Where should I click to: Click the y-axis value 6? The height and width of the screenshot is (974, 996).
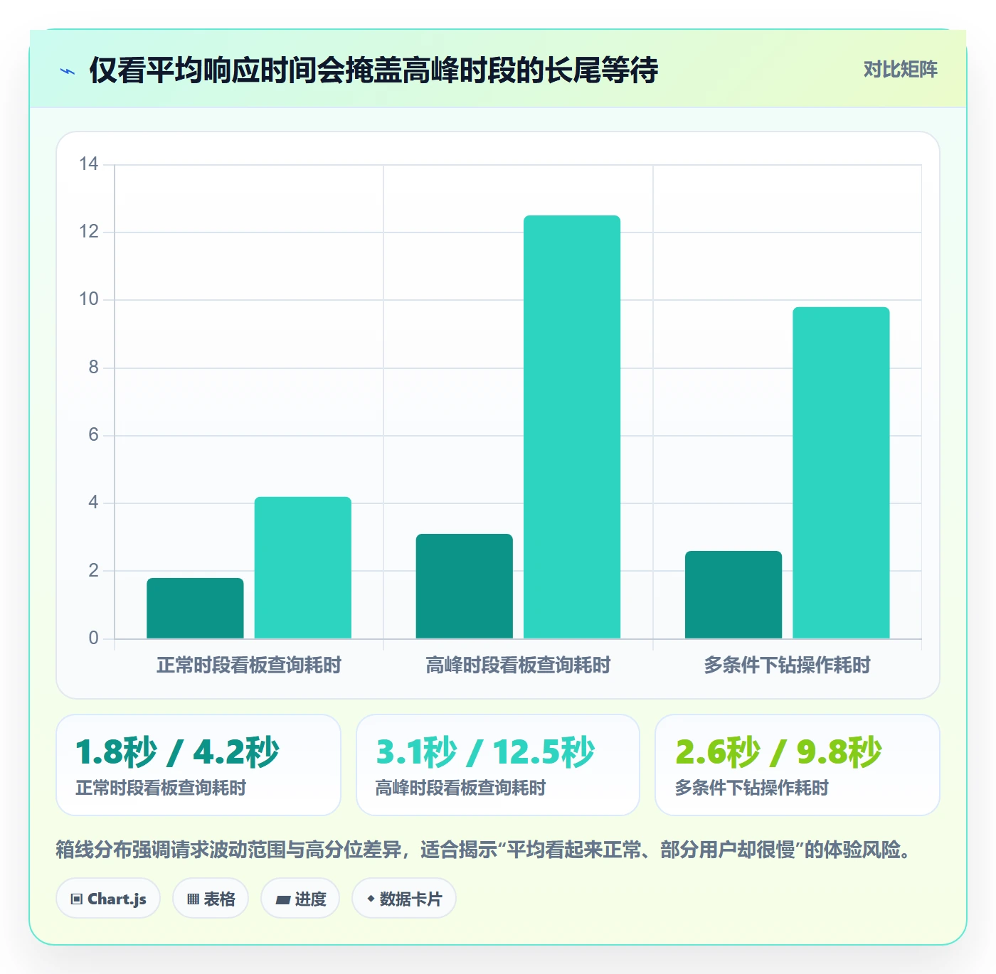93,435
